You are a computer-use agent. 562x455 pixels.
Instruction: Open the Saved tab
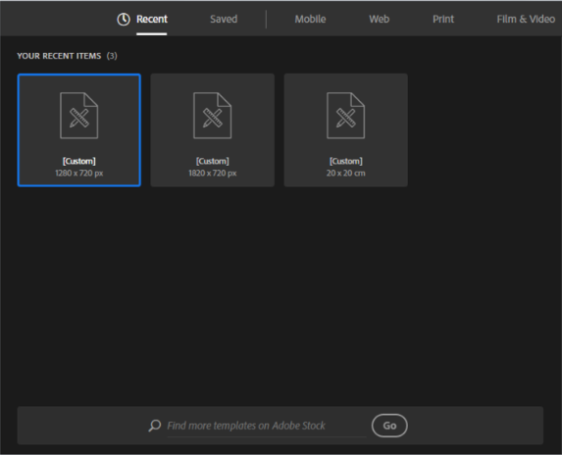(x=224, y=19)
